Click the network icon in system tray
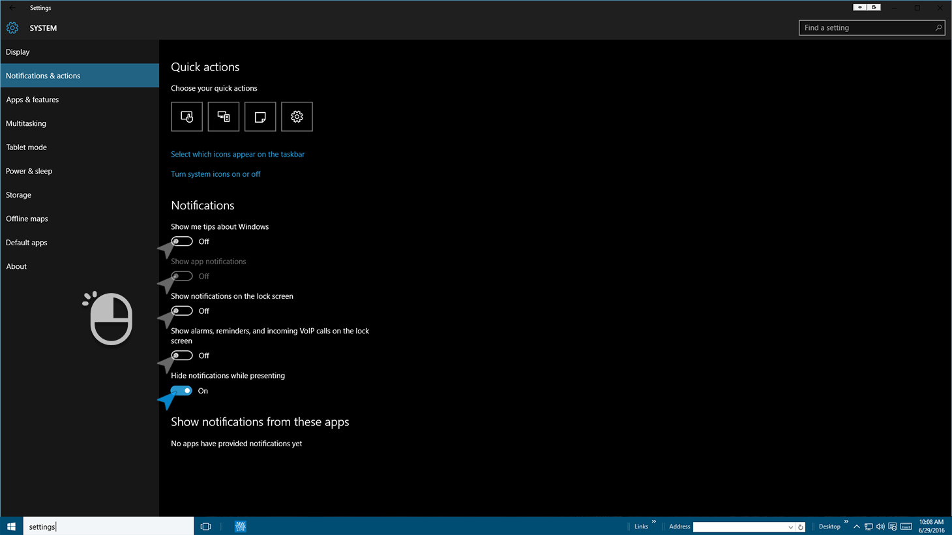Image resolution: width=952 pixels, height=535 pixels. (869, 527)
